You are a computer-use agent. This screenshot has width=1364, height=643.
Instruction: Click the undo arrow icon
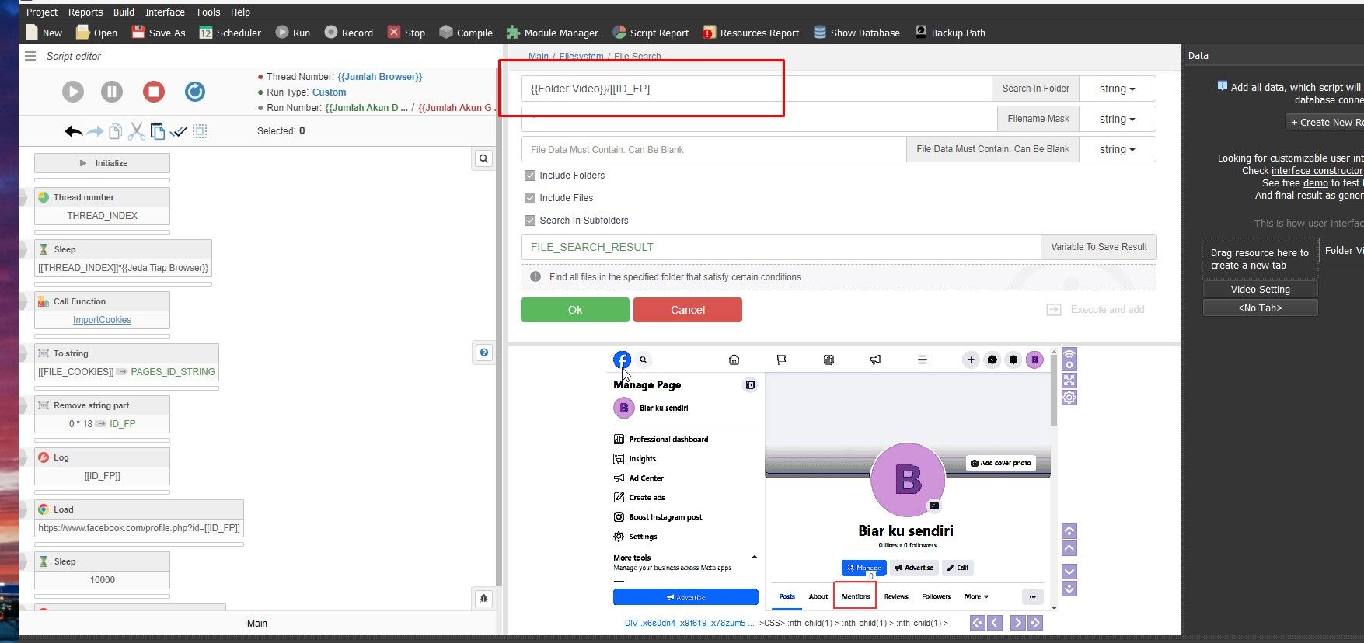click(73, 131)
